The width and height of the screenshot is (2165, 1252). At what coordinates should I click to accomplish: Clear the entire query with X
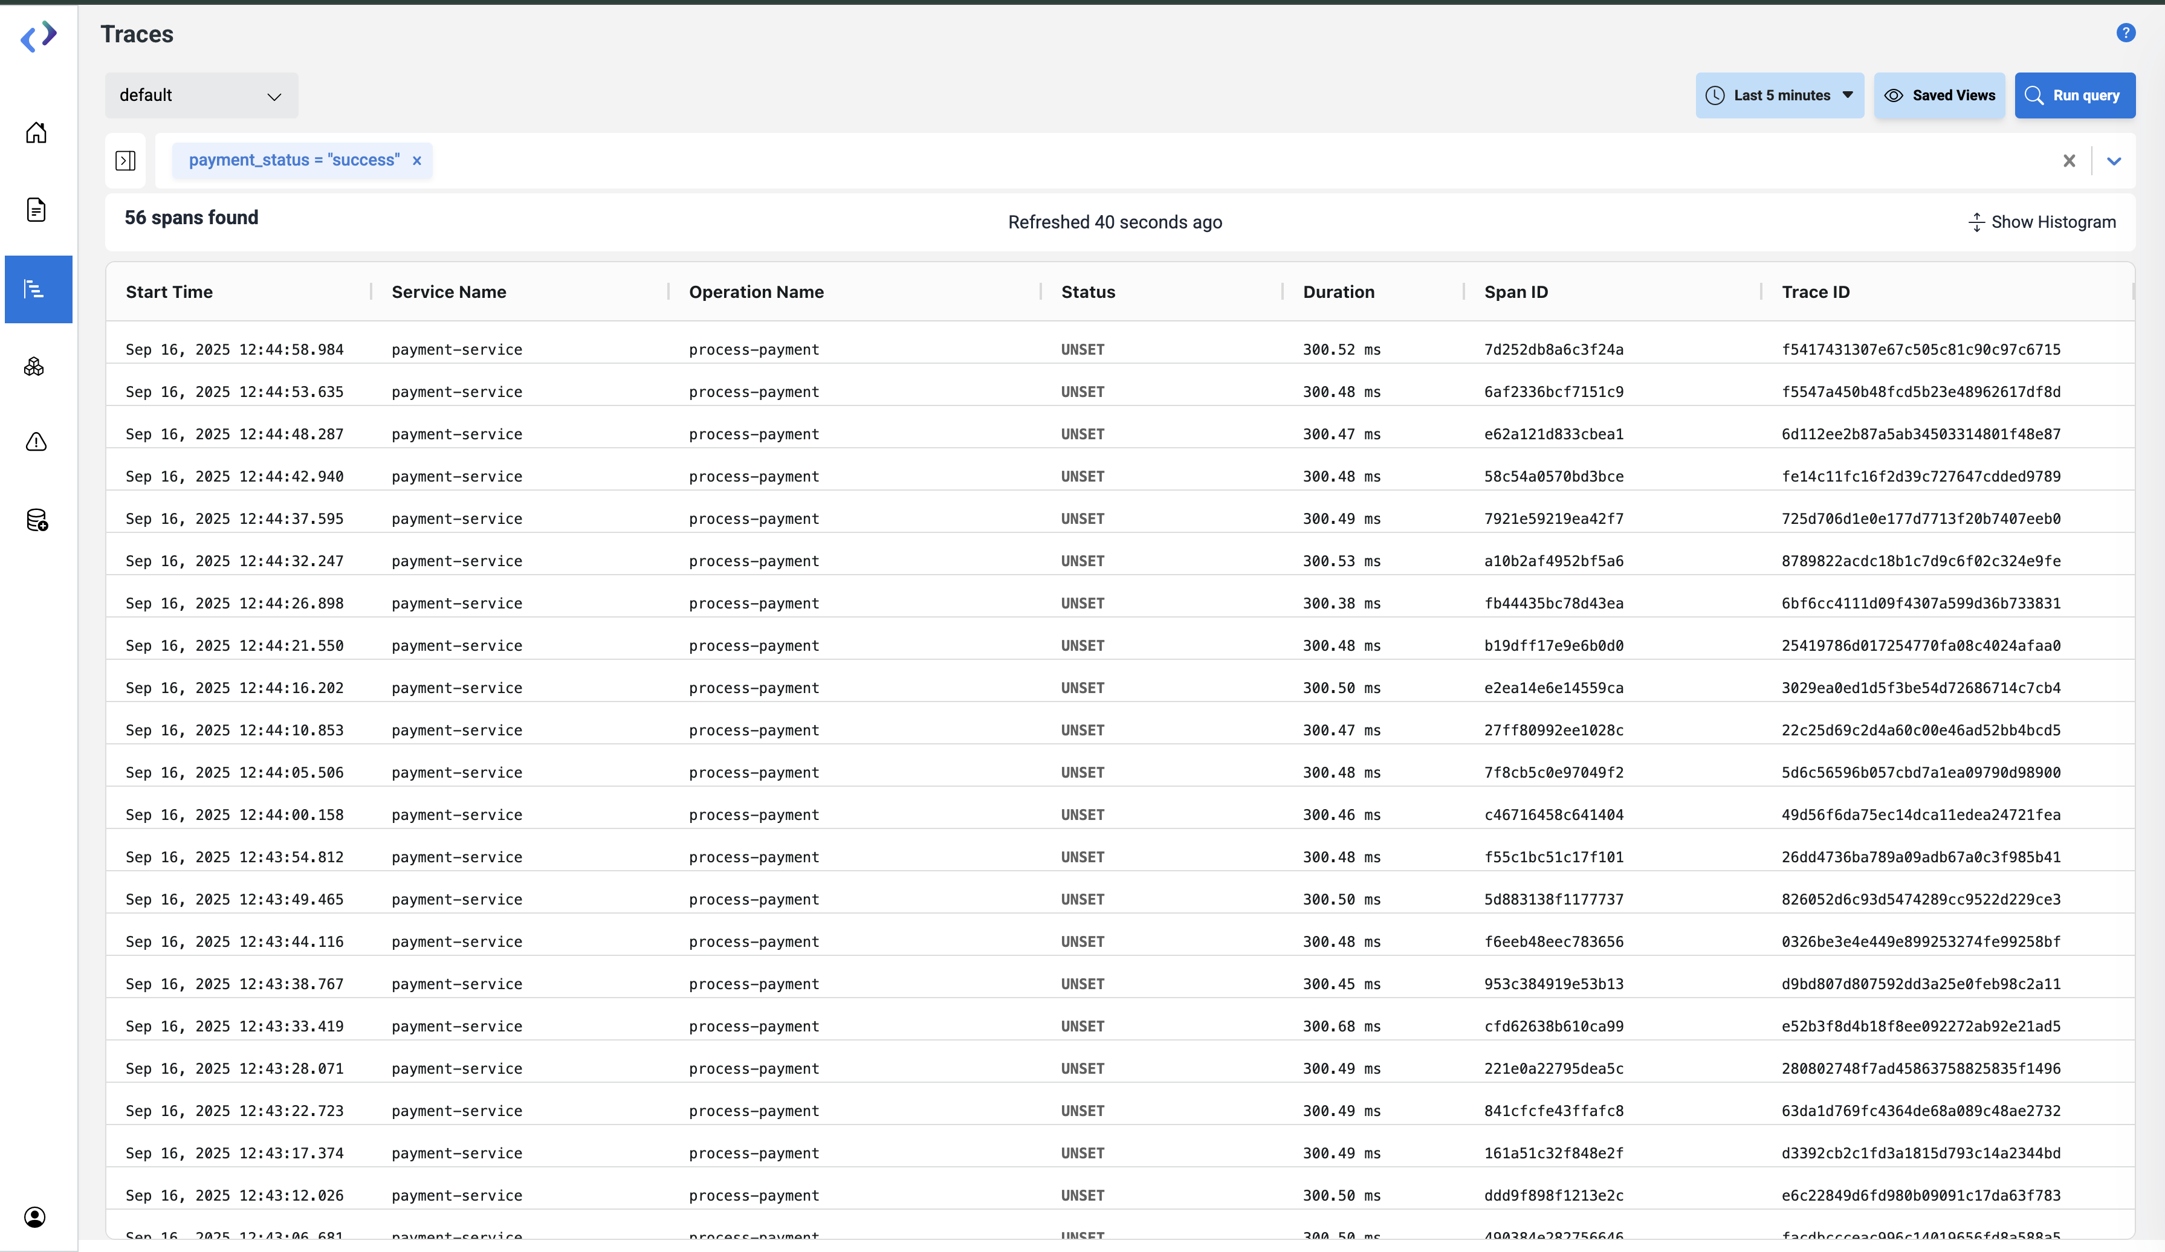[2069, 161]
